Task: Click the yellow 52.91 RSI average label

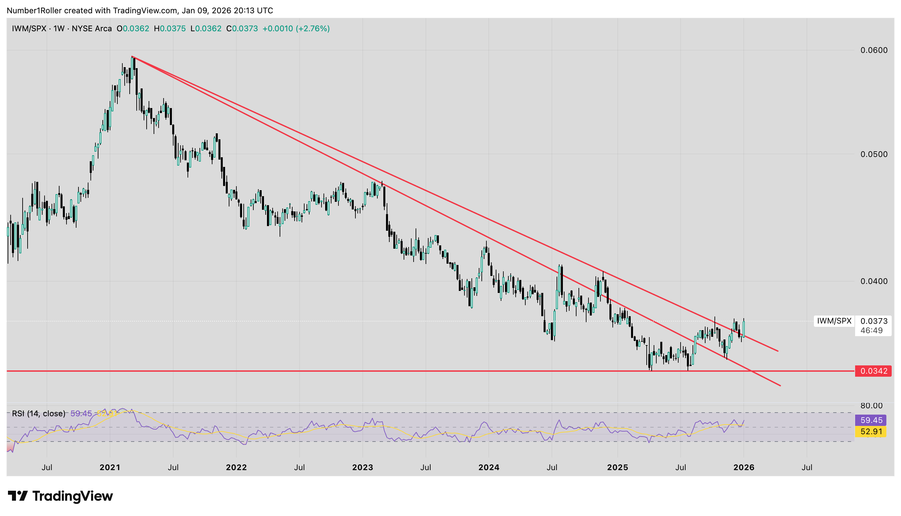Action: click(871, 432)
